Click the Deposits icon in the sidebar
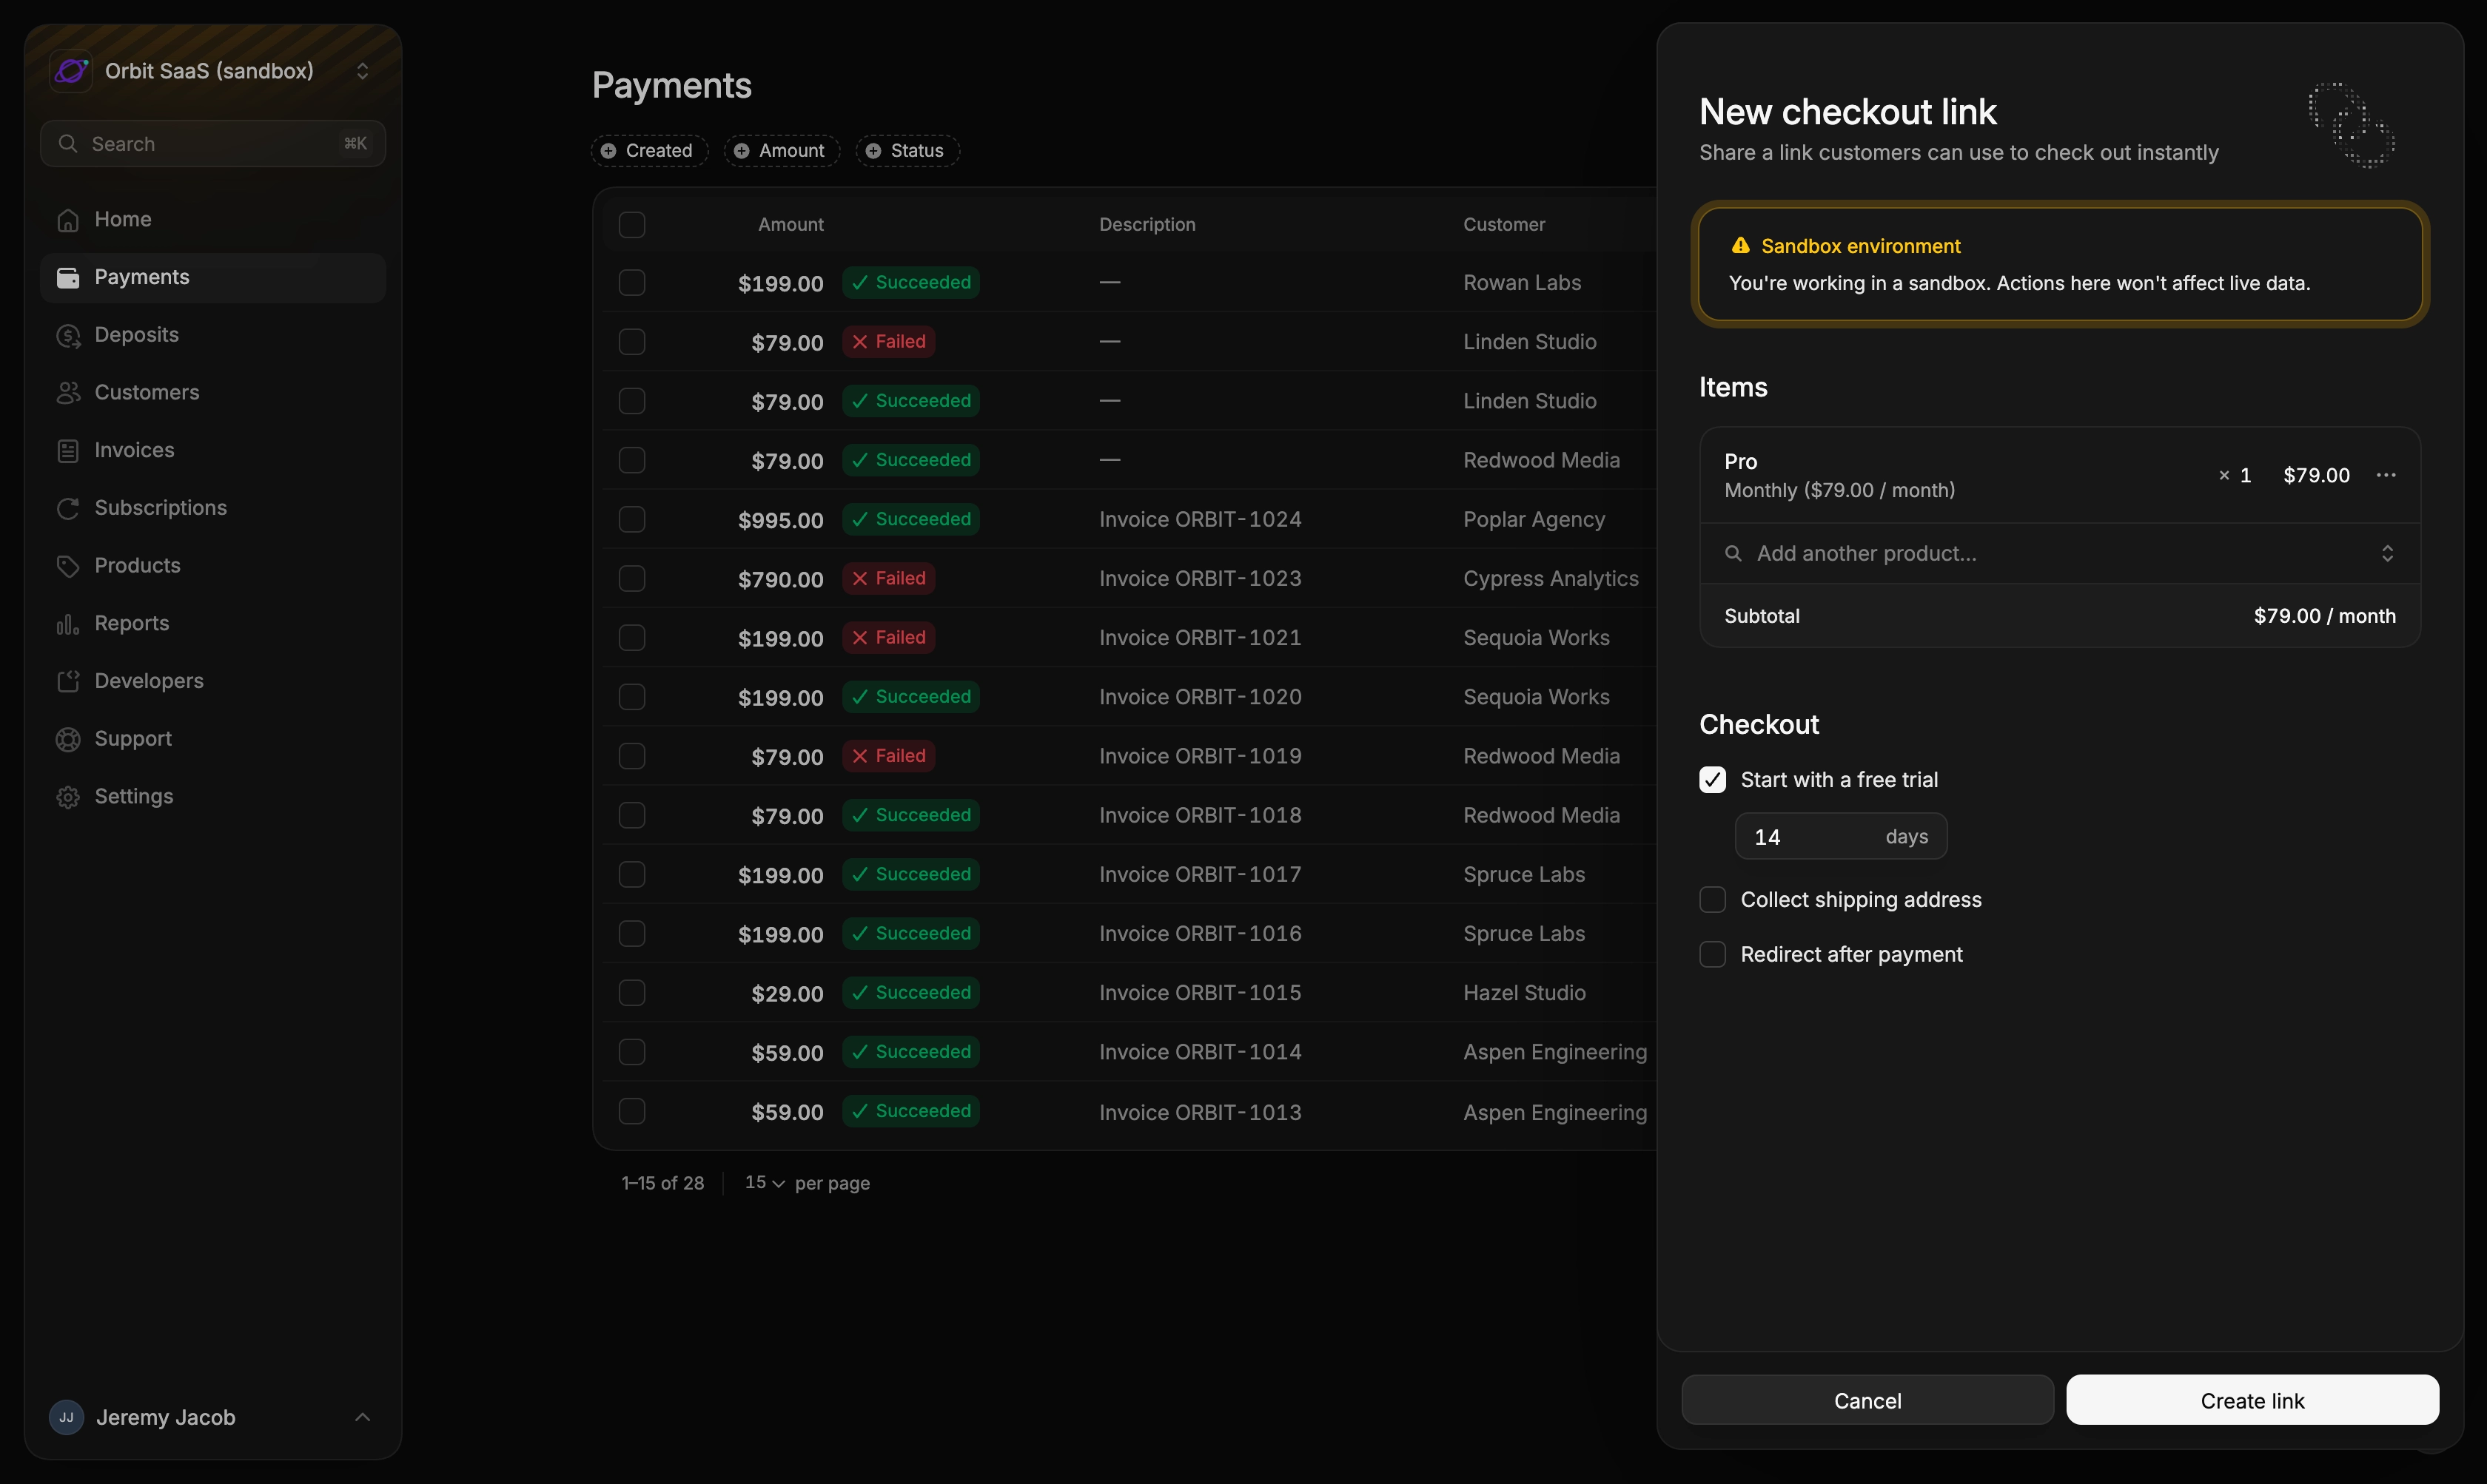The width and height of the screenshot is (2487, 1484). (68, 336)
